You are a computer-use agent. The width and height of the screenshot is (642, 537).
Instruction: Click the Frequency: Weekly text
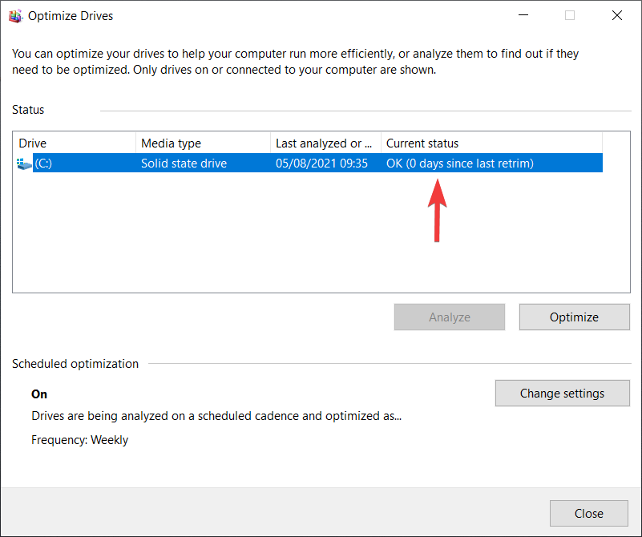pyautogui.click(x=80, y=440)
